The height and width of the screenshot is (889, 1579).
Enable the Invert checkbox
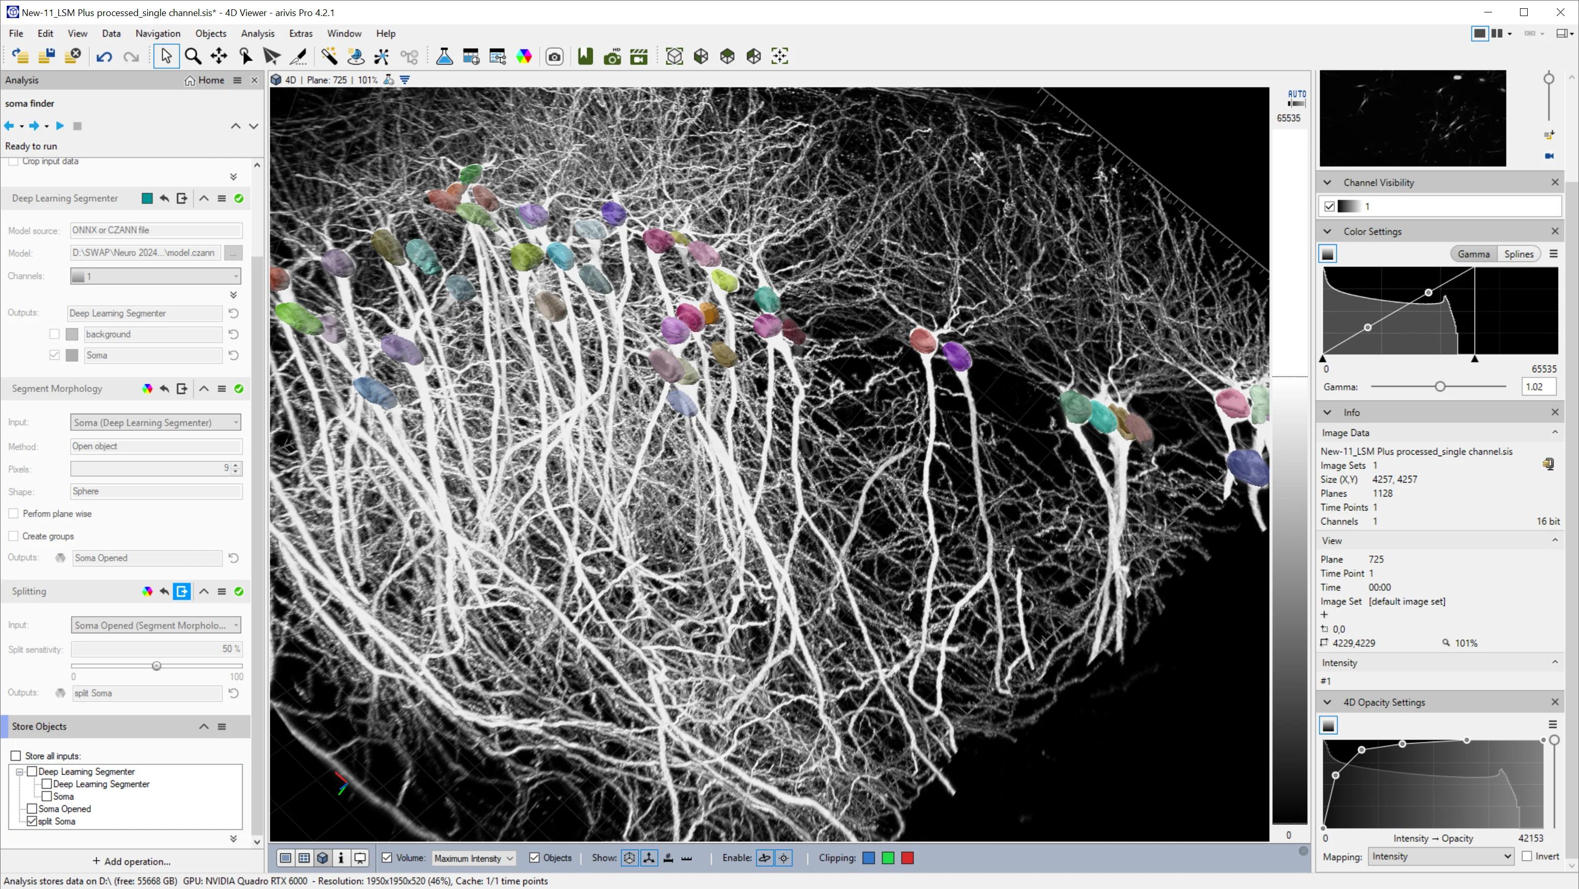click(x=1527, y=856)
